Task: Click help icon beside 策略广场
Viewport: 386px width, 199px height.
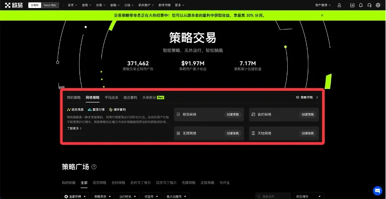Action: [94, 167]
